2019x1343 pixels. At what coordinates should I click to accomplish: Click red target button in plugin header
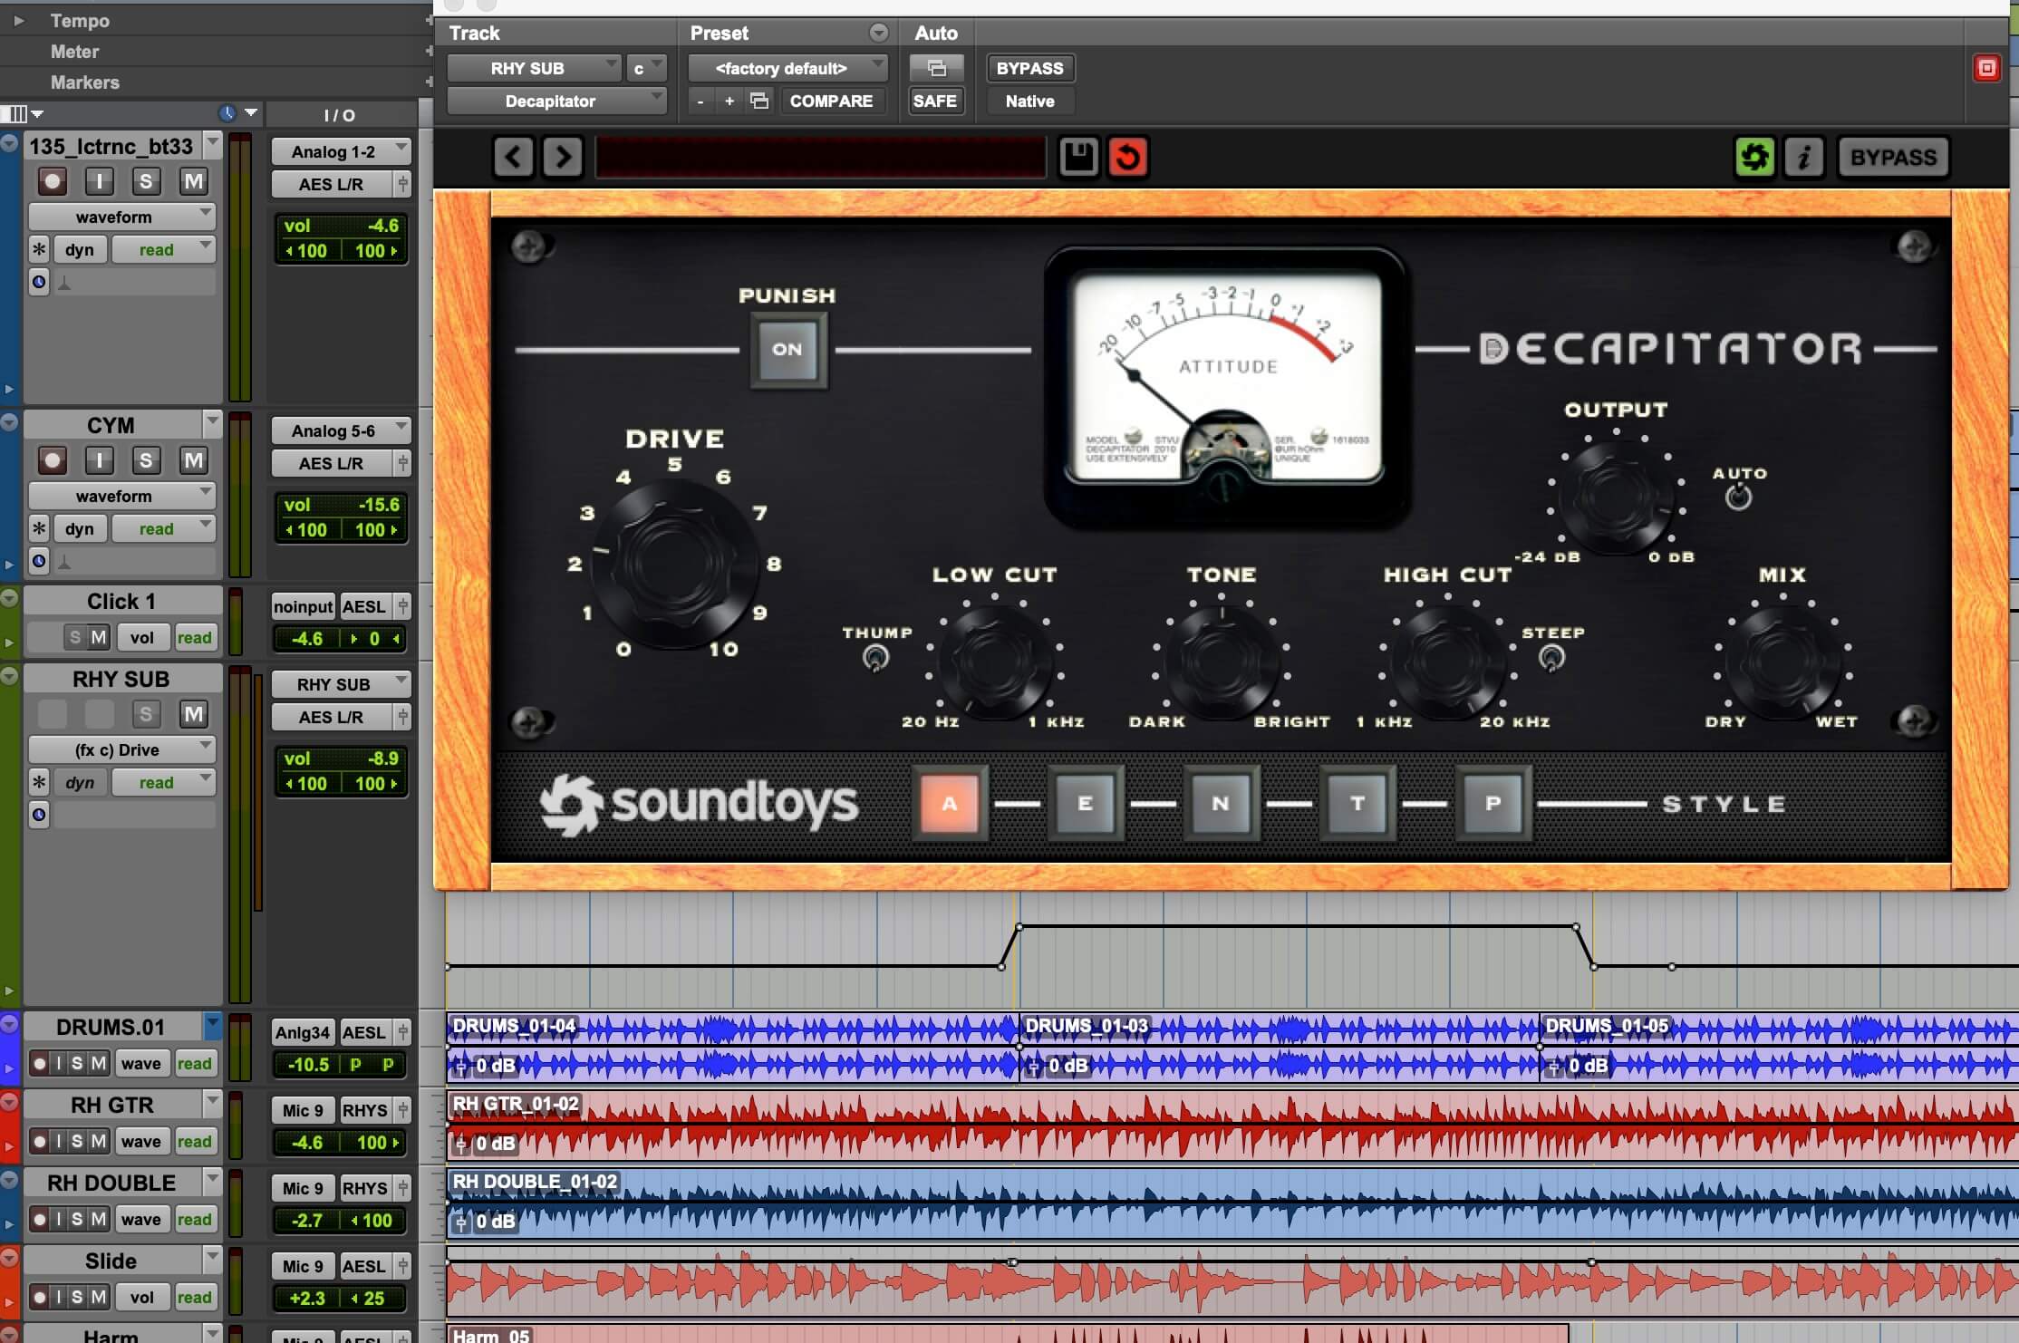(x=1986, y=68)
